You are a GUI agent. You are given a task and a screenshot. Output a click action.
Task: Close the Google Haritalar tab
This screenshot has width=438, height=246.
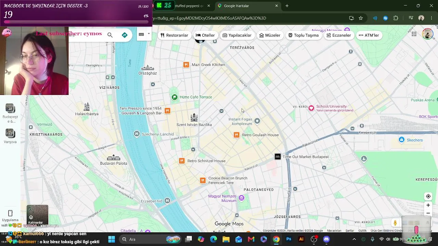pyautogui.click(x=276, y=6)
